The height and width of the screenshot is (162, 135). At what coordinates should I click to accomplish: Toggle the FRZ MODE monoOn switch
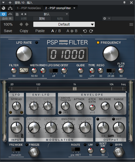pyautogui.click(x=16, y=149)
